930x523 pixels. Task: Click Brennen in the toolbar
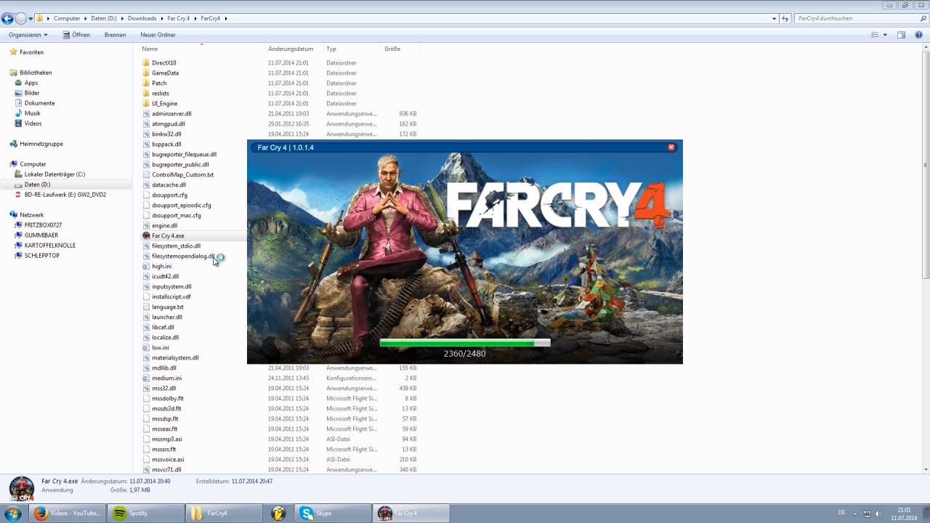click(x=115, y=35)
